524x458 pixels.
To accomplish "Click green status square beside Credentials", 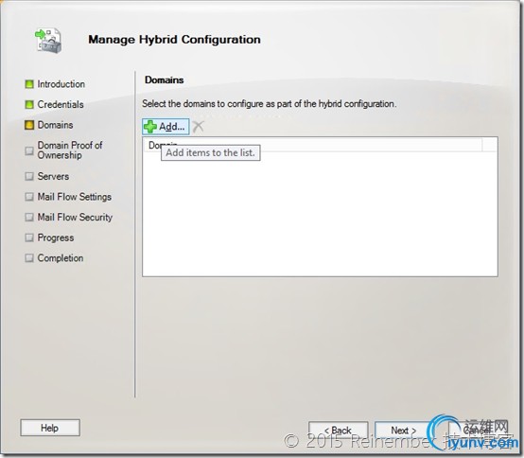I will coord(29,104).
